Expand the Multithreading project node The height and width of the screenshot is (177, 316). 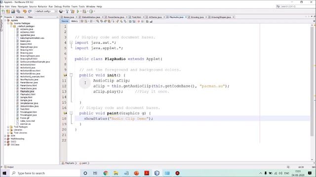coord(5,139)
